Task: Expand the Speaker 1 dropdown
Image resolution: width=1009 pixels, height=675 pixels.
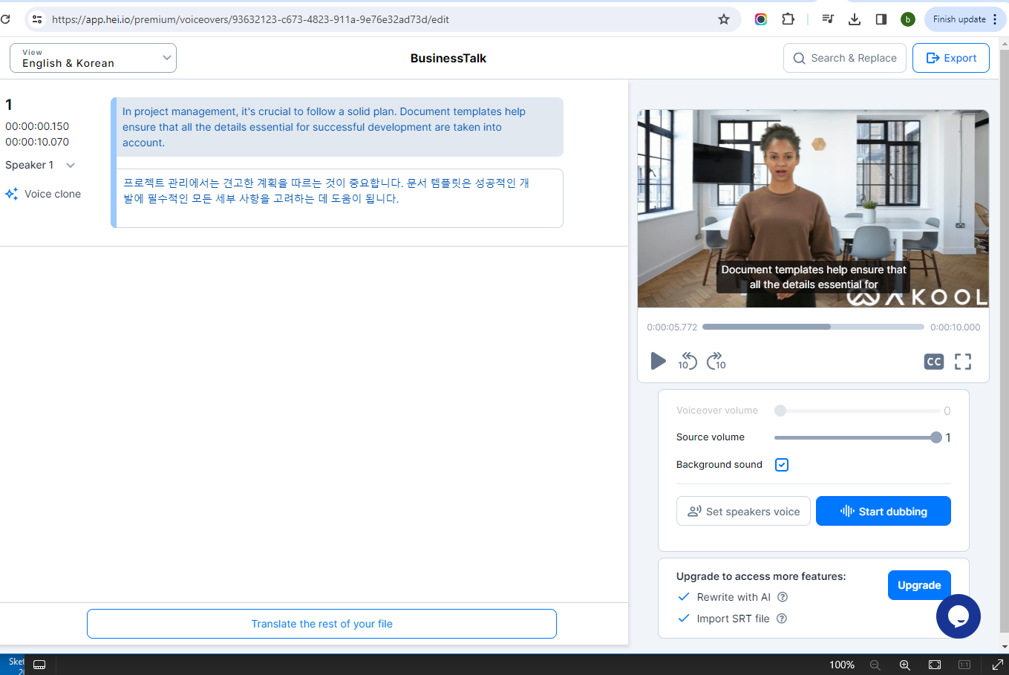Action: click(71, 165)
